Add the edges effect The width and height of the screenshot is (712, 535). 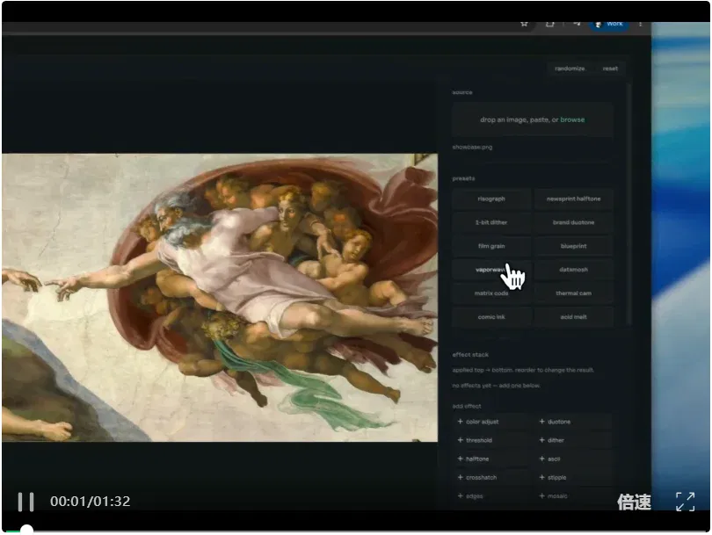click(491, 496)
